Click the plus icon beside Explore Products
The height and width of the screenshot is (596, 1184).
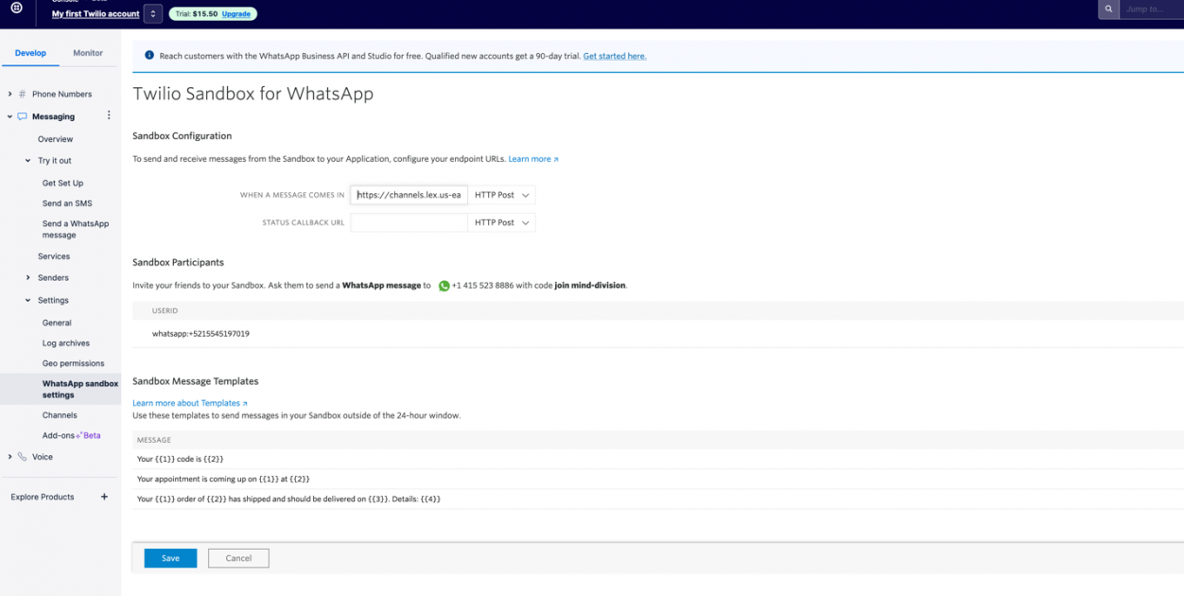tap(104, 497)
